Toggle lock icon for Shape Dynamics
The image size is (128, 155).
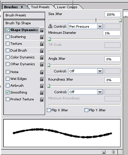tap(42, 30)
